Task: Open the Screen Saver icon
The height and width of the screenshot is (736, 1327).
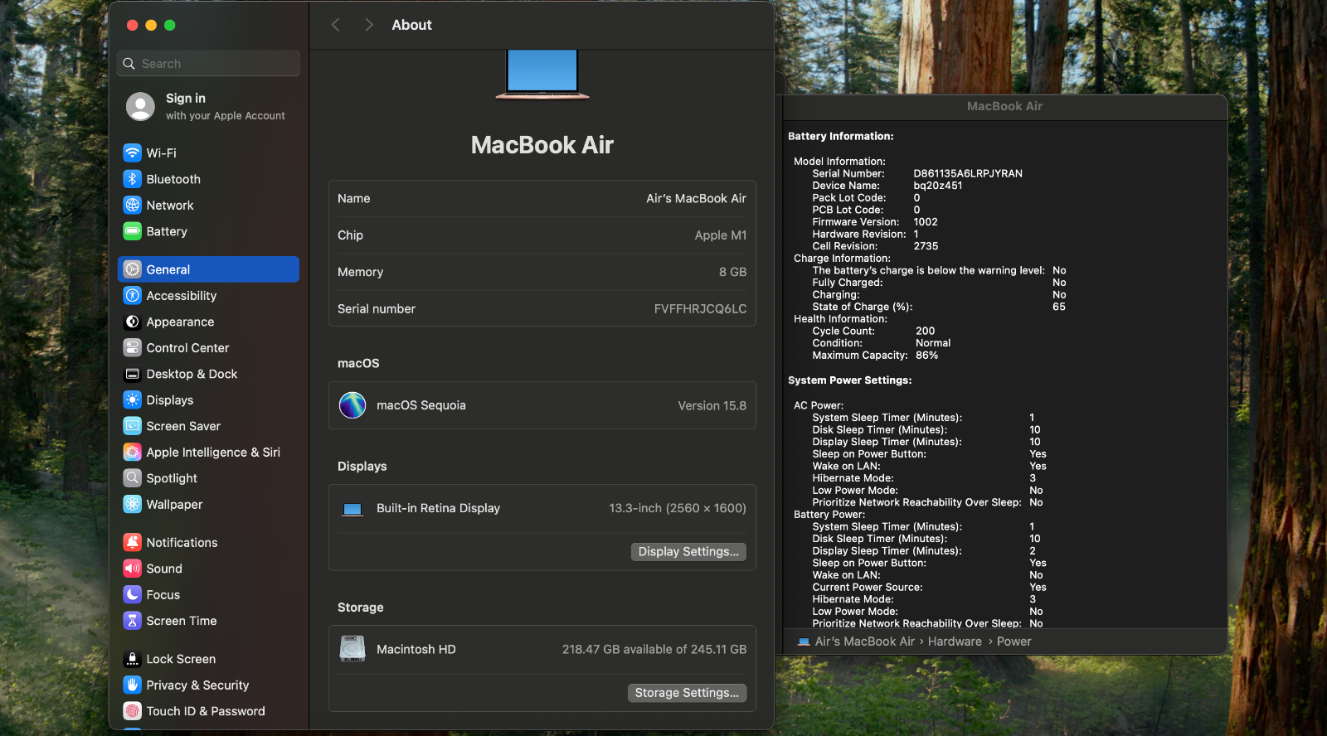Action: tap(133, 426)
